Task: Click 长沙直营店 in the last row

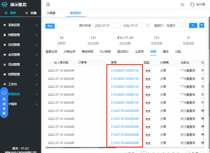Action: click(188, 143)
